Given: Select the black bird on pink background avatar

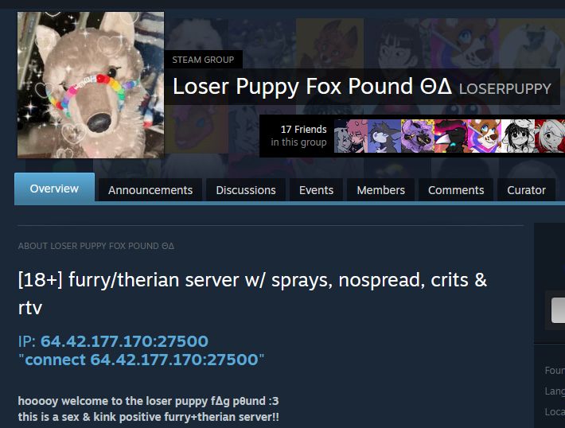Looking at the screenshot, I should tap(451, 136).
